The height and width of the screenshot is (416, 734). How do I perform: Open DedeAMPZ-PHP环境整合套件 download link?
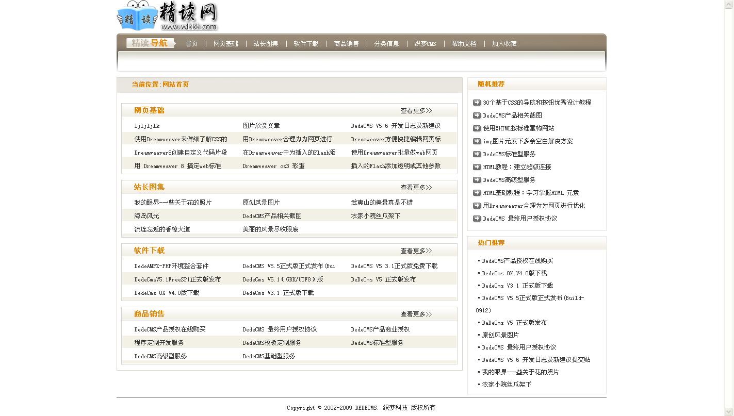coord(171,266)
